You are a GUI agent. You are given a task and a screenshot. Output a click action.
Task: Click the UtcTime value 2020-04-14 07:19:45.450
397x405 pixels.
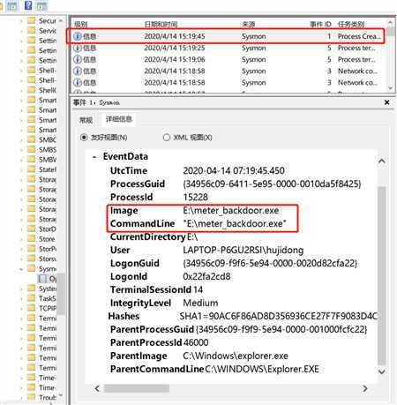click(234, 171)
